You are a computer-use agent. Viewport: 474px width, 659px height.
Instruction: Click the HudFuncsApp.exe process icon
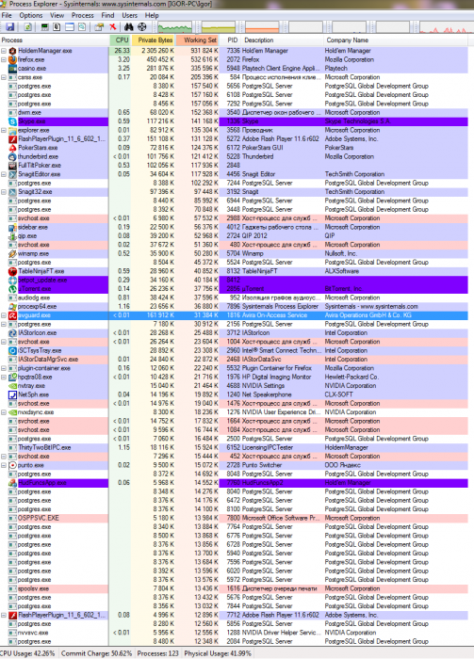(x=12, y=483)
